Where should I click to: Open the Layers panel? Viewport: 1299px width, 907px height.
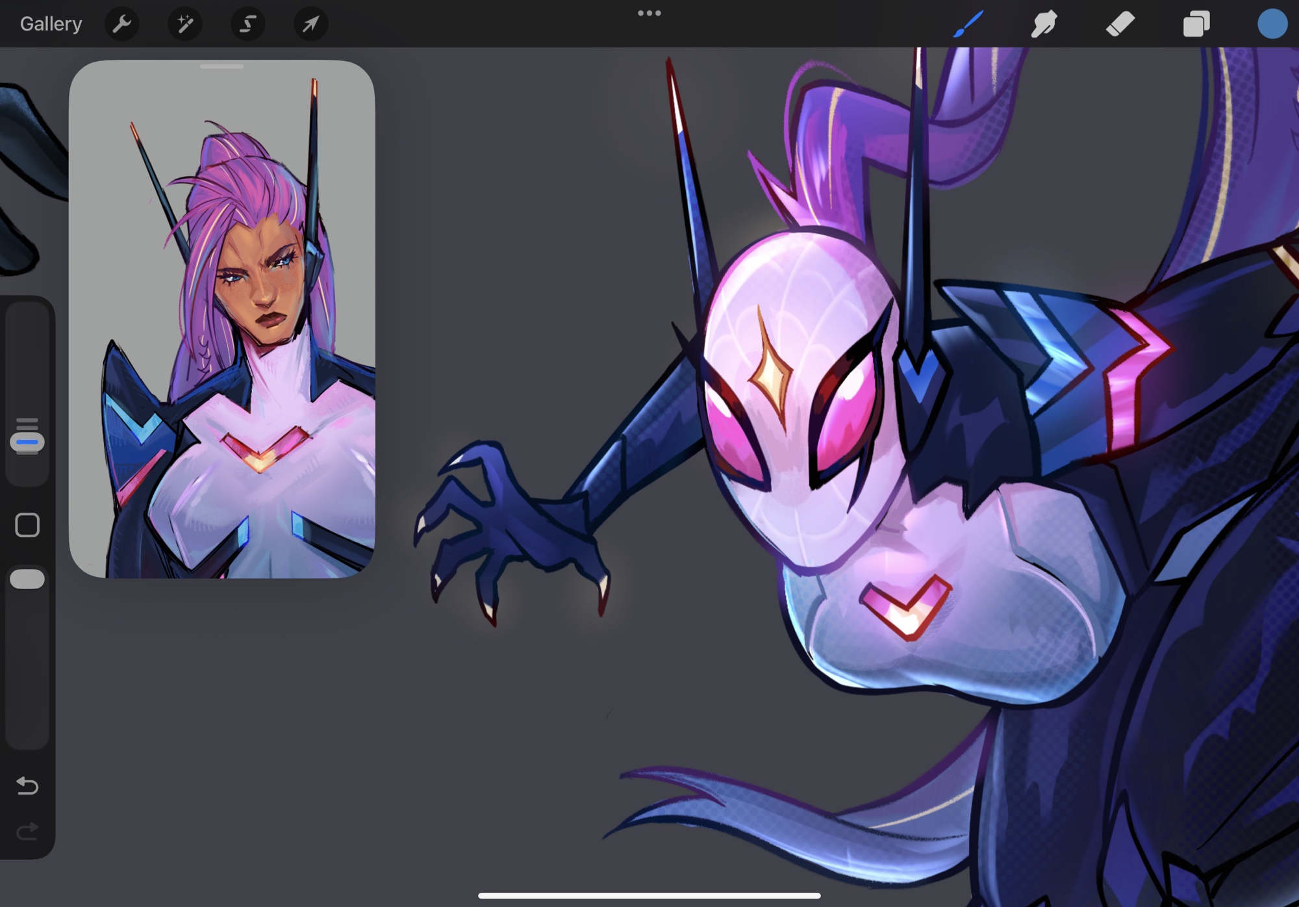pyautogui.click(x=1196, y=24)
